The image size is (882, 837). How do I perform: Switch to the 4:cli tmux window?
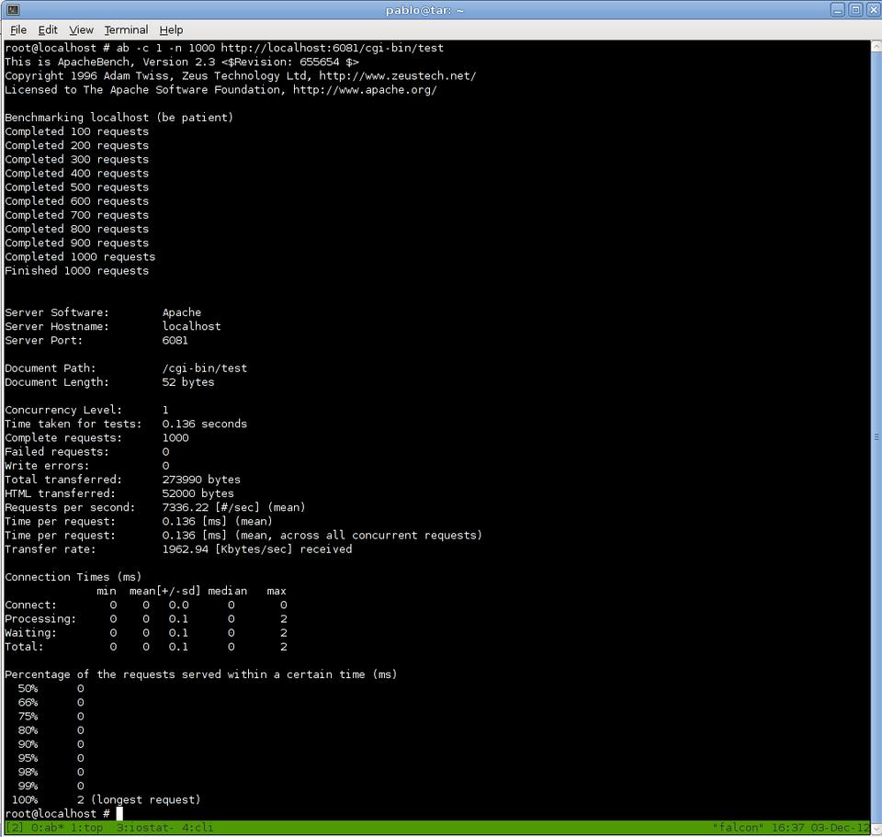pyautogui.click(x=198, y=828)
